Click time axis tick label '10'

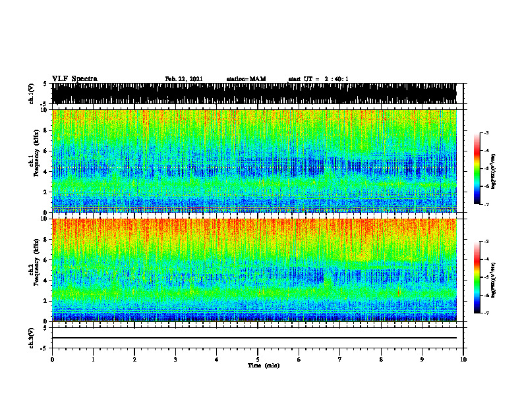tap(463, 360)
